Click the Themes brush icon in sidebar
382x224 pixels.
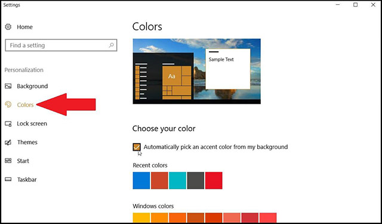coord(8,142)
